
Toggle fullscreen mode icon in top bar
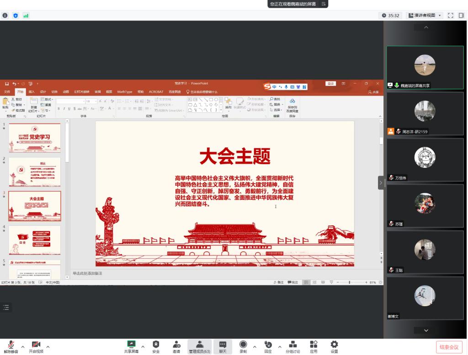[451, 16]
